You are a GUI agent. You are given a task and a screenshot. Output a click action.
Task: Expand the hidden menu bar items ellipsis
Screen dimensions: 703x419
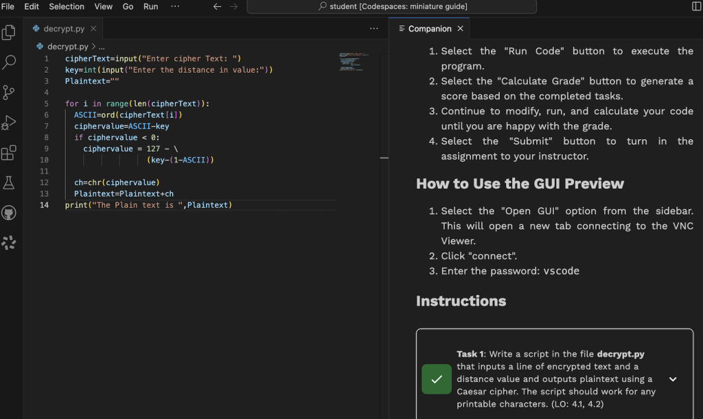tap(175, 6)
